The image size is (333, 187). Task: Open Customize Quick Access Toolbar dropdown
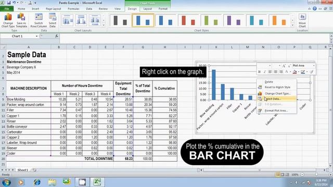click(x=35, y=3)
